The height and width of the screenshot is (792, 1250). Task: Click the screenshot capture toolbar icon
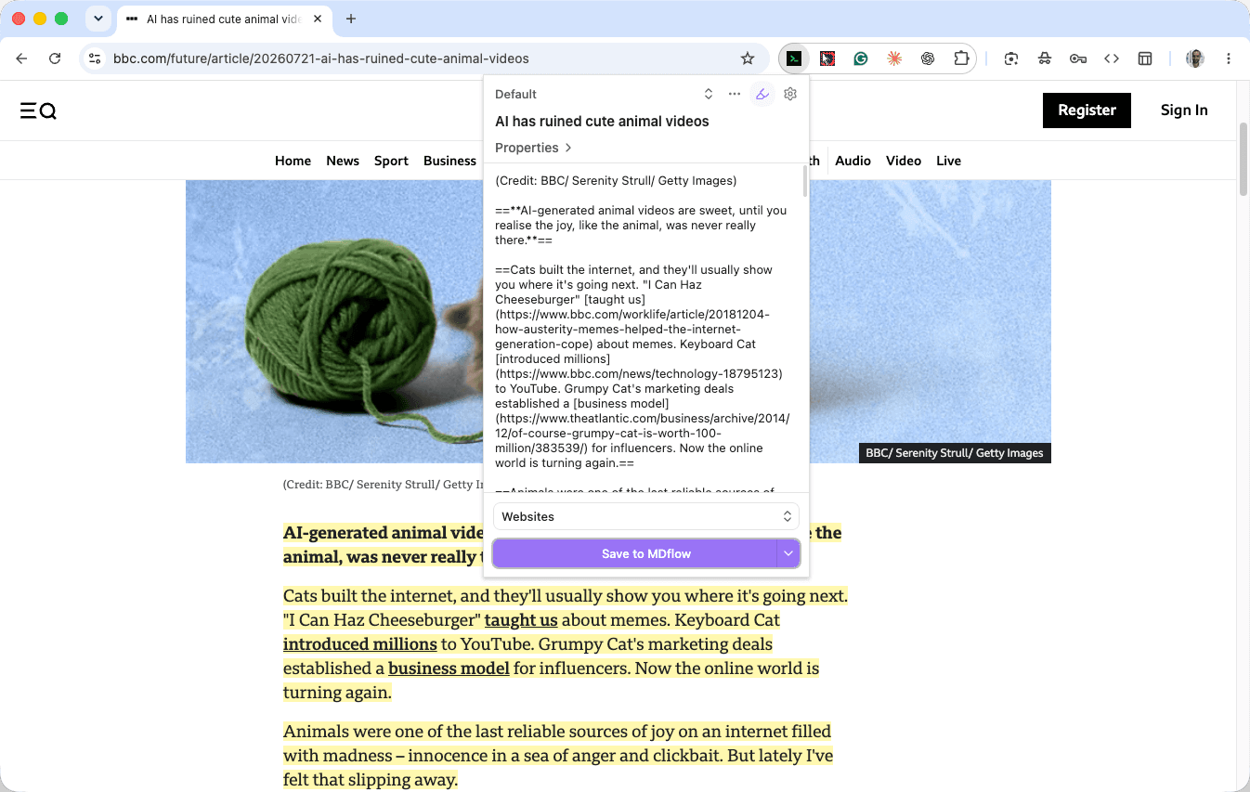tap(1011, 58)
